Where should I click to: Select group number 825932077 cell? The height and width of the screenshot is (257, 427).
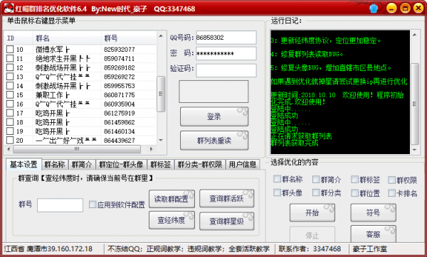tap(120, 50)
